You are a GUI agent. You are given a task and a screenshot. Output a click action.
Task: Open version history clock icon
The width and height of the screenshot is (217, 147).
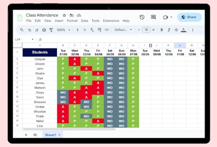click(142, 17)
